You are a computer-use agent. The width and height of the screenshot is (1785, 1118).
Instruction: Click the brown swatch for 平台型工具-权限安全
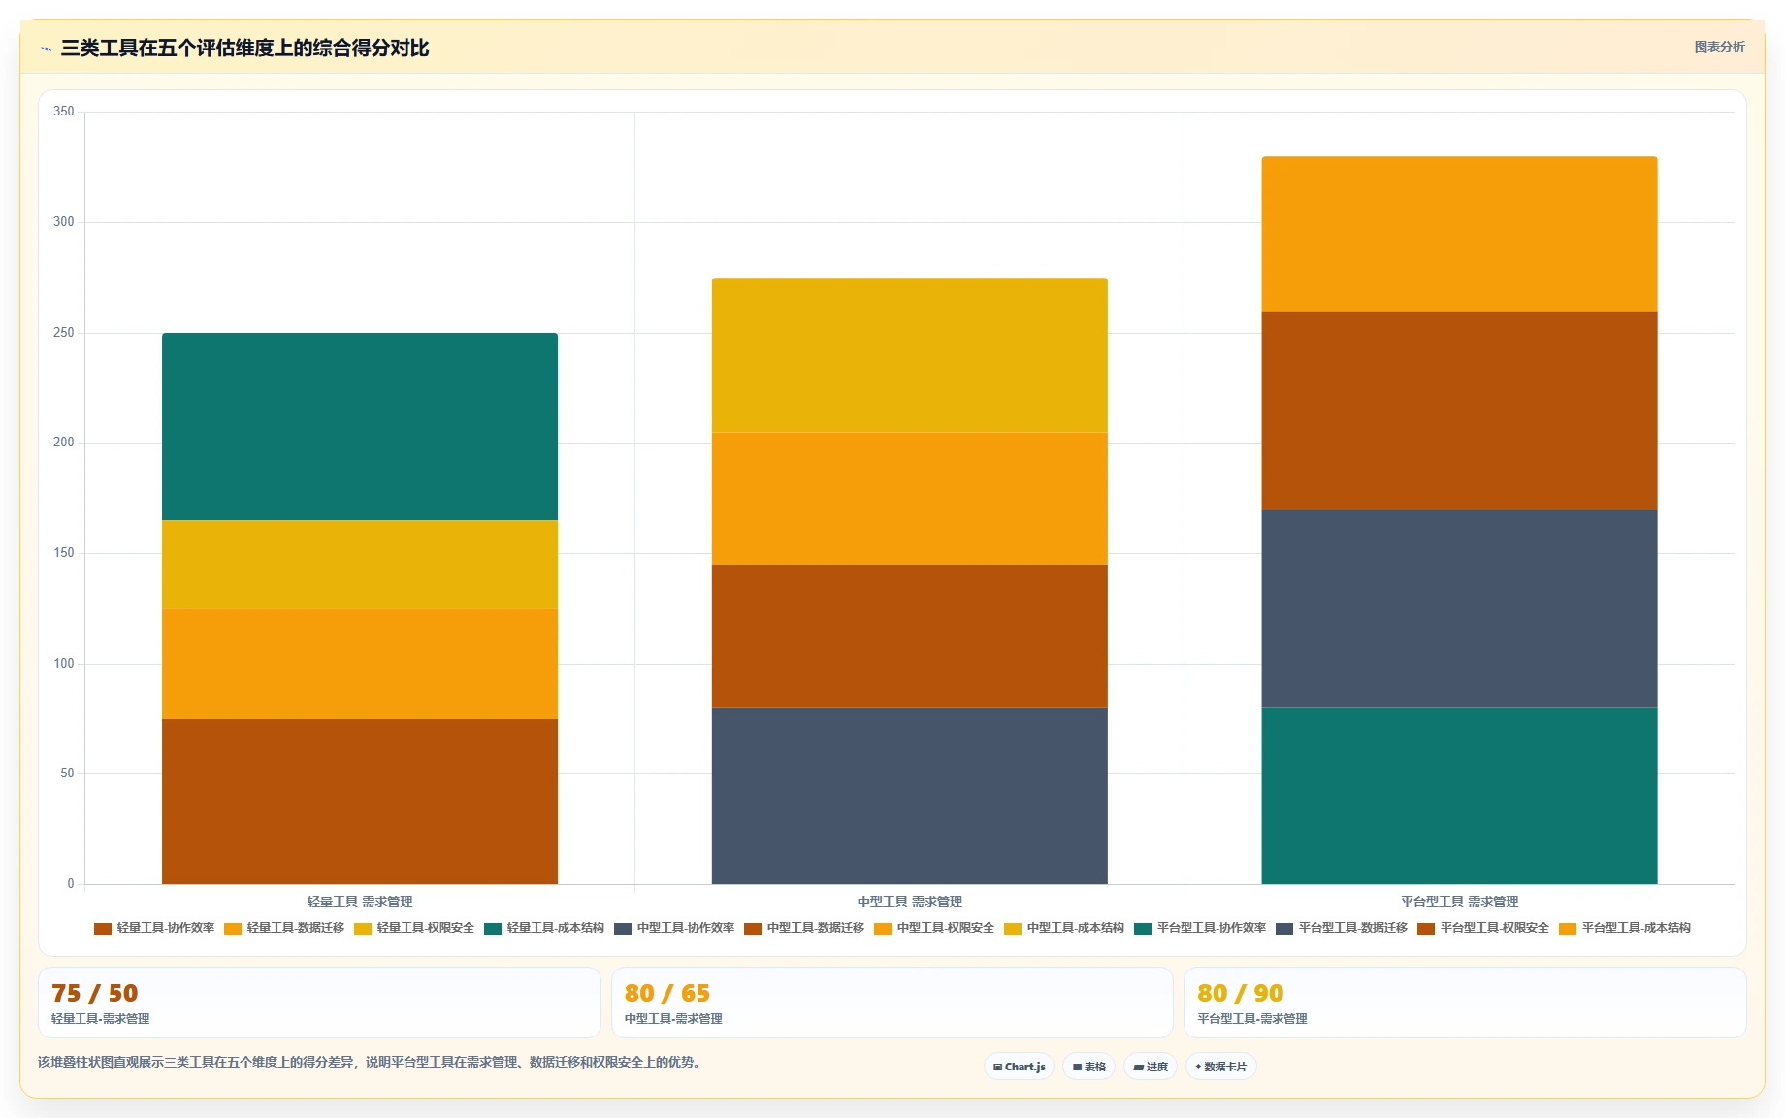tap(1426, 929)
